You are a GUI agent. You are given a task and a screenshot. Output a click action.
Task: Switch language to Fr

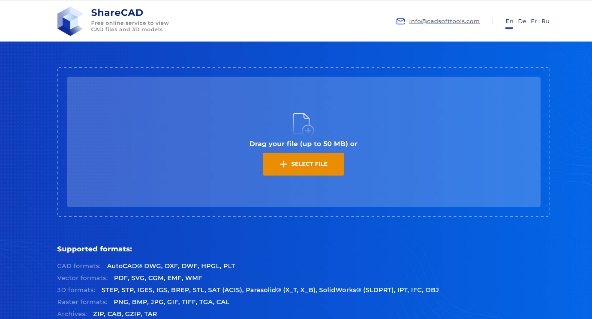point(534,21)
